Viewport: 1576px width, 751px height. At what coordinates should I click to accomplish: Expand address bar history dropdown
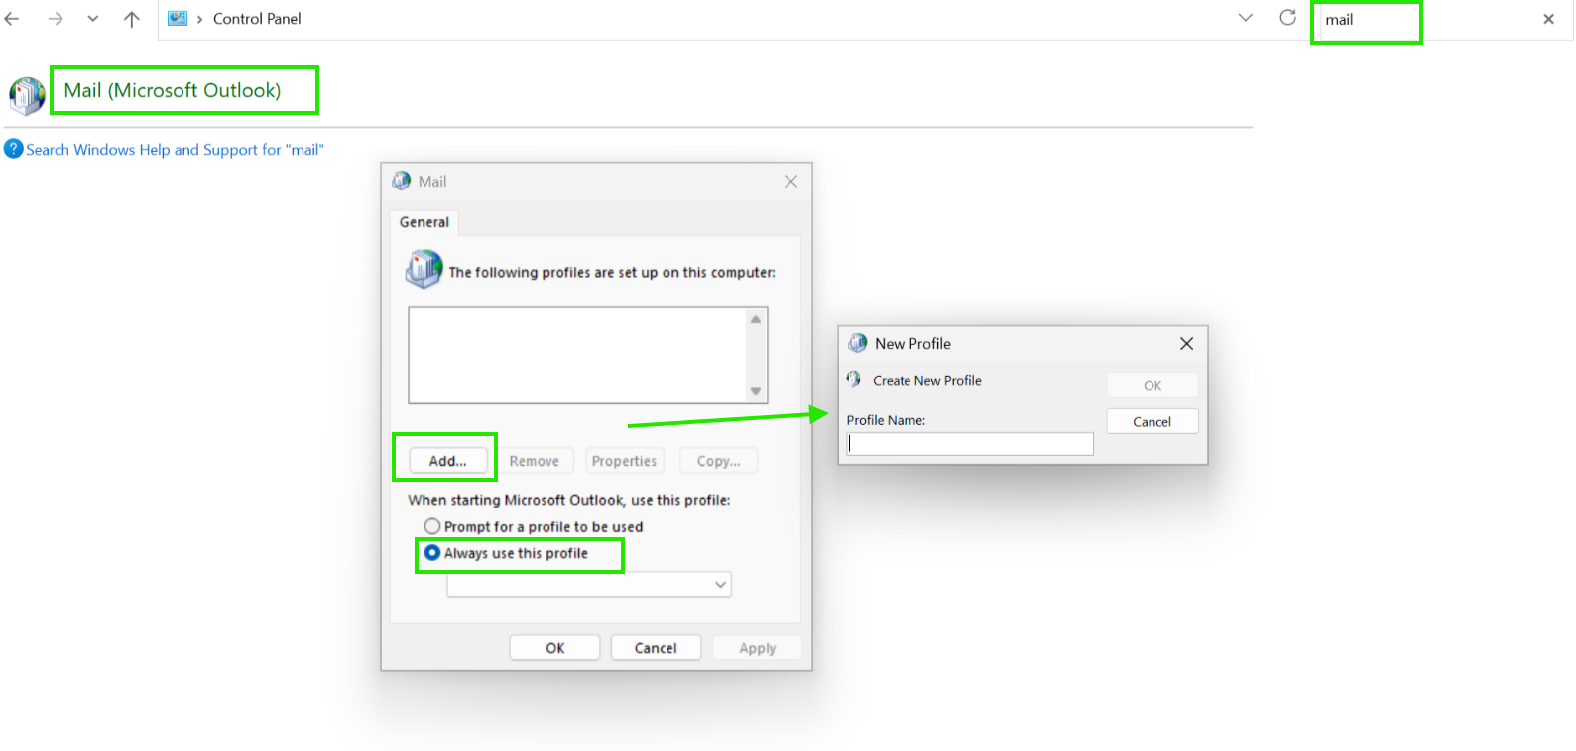[1246, 18]
